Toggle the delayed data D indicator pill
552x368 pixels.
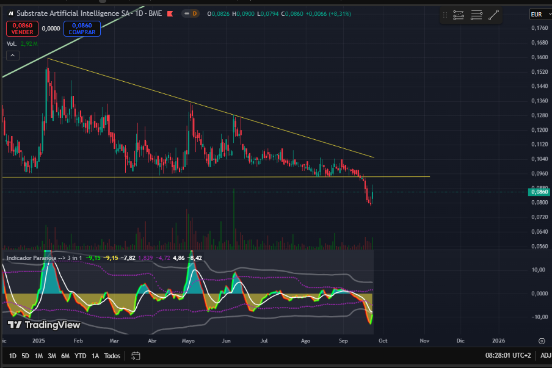click(191, 13)
